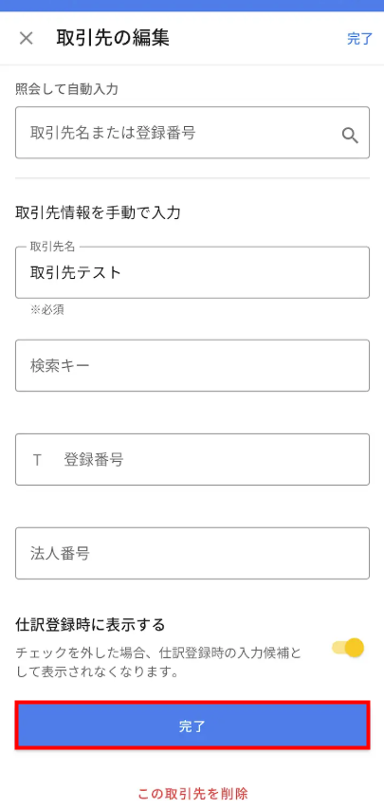The height and width of the screenshot is (809, 384).
Task: Tap the small 取引先名 floating label
Action: tap(52, 247)
